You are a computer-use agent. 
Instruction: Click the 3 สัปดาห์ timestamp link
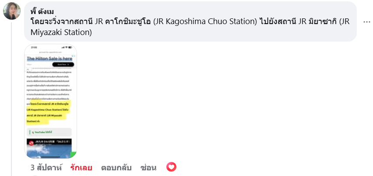click(x=46, y=168)
